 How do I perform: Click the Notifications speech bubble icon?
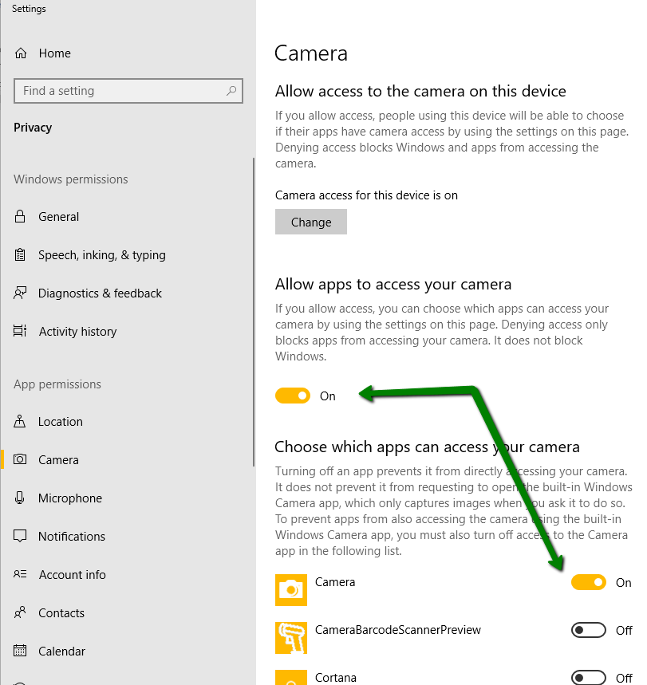point(20,536)
